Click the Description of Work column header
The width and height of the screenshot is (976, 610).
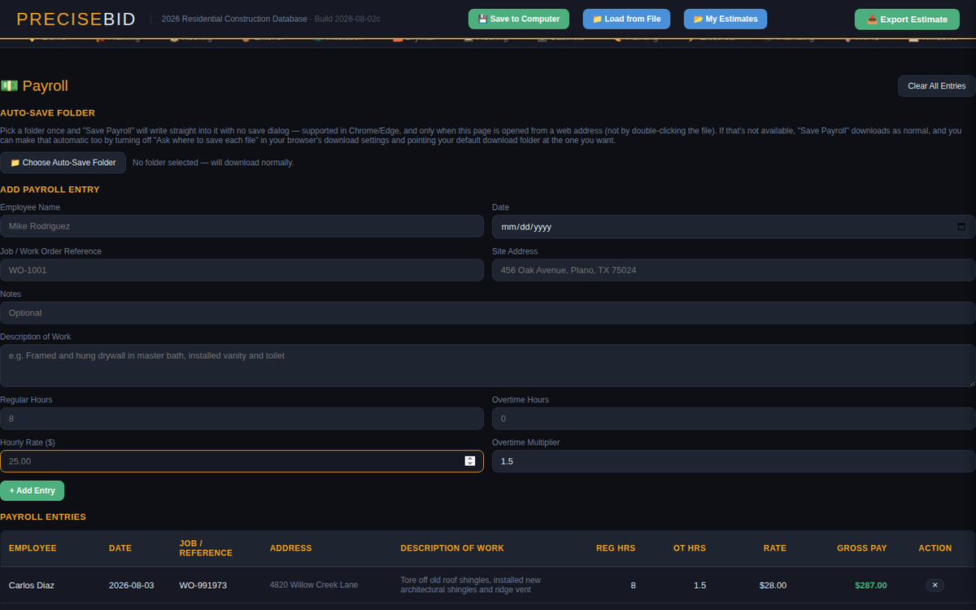tap(452, 548)
